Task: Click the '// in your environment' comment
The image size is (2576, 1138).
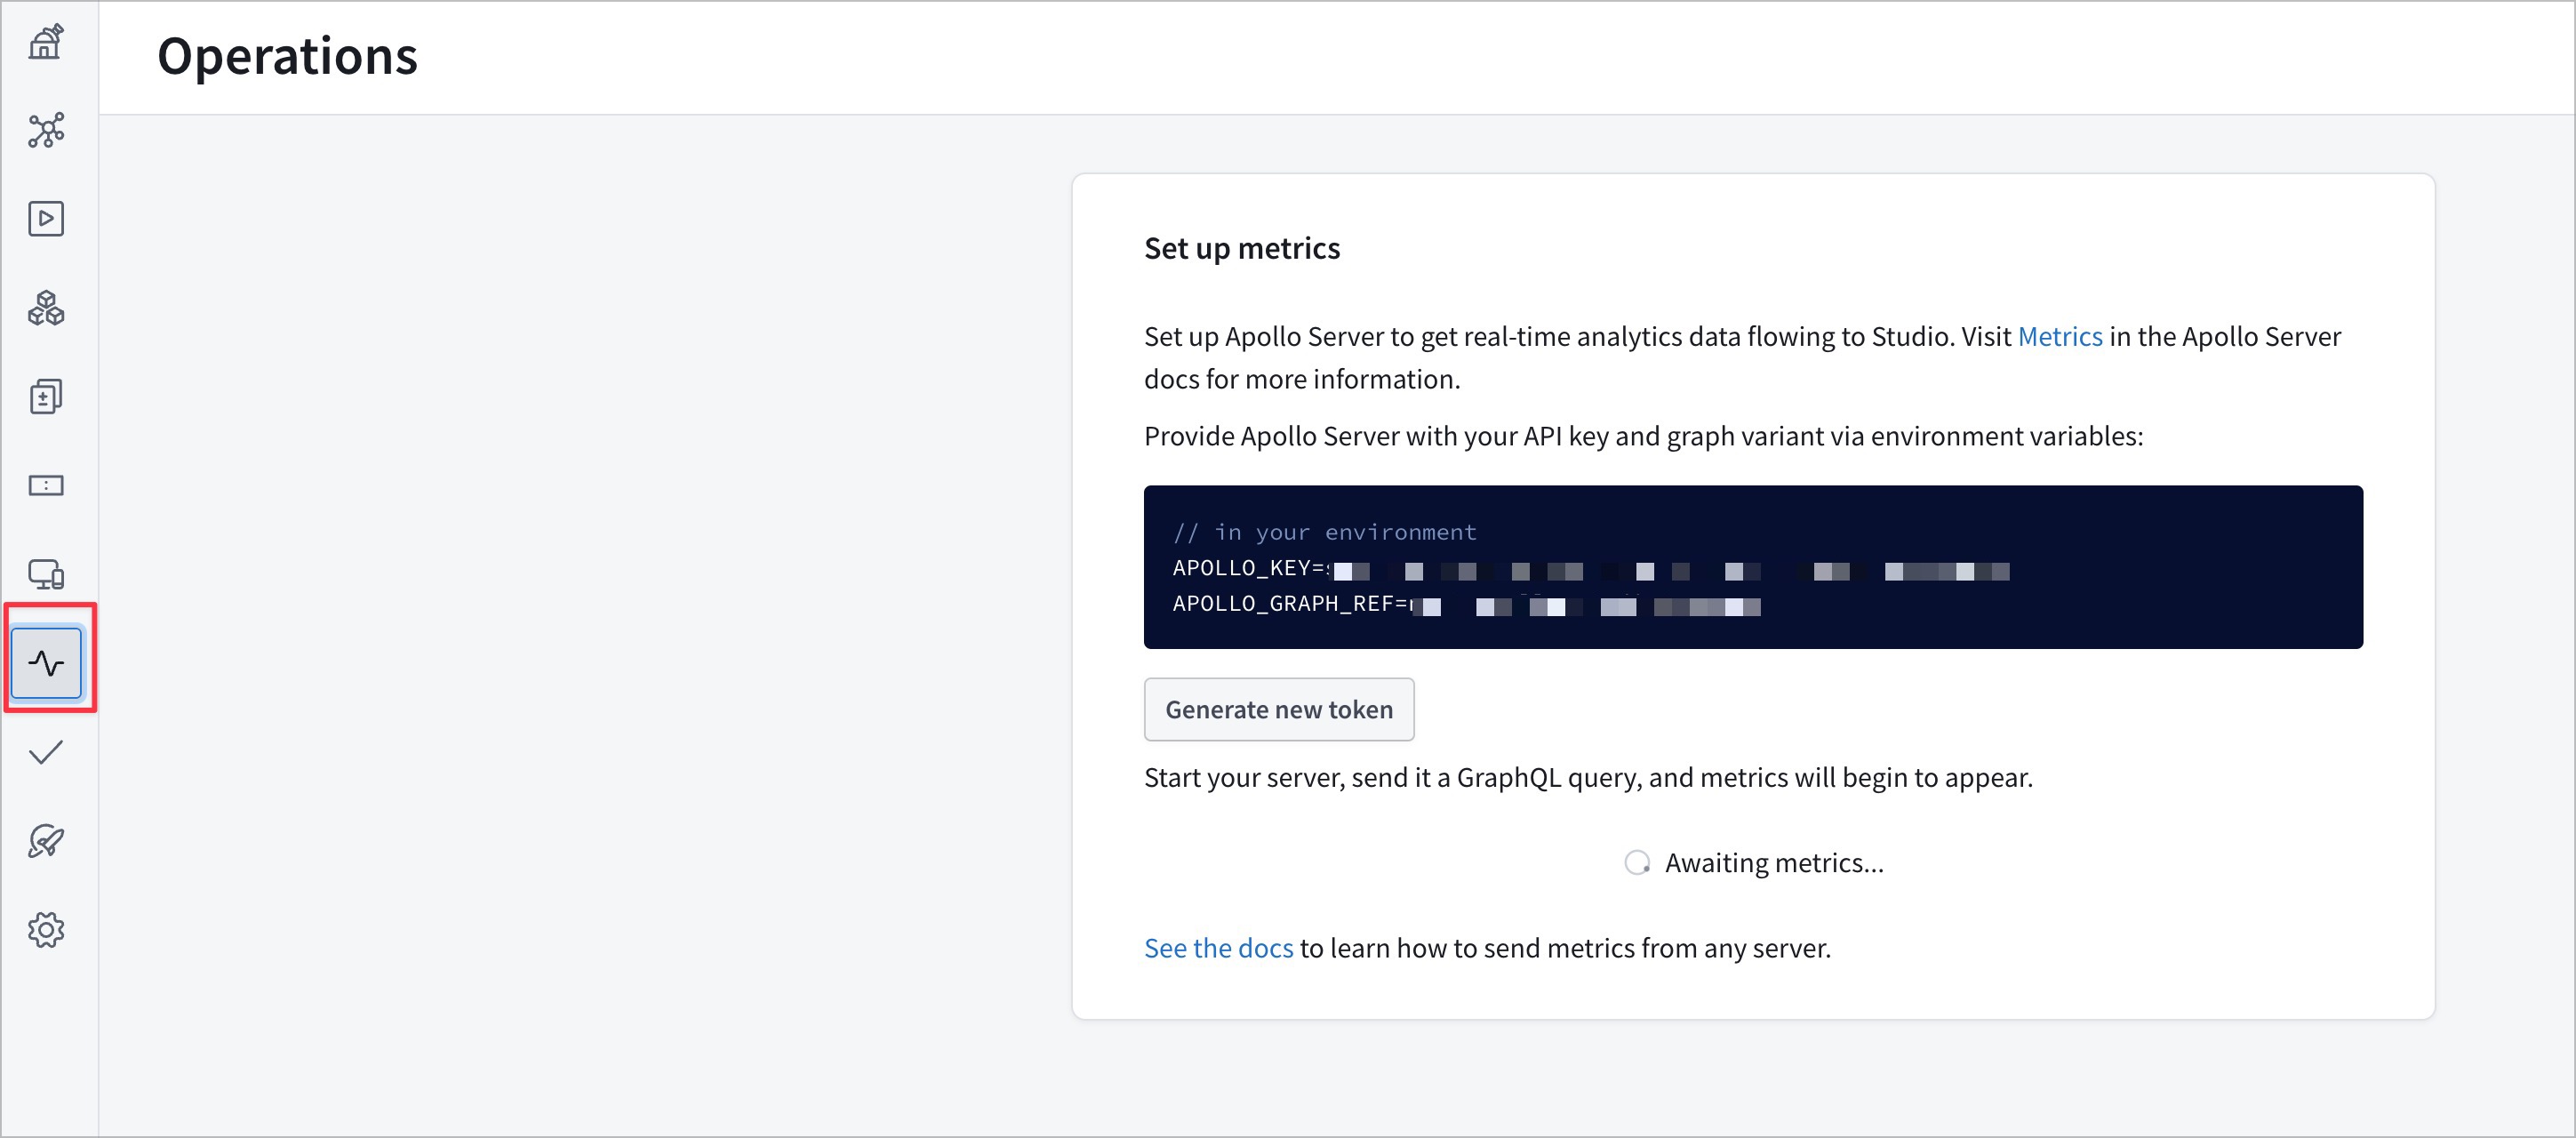Action: click(x=1324, y=533)
